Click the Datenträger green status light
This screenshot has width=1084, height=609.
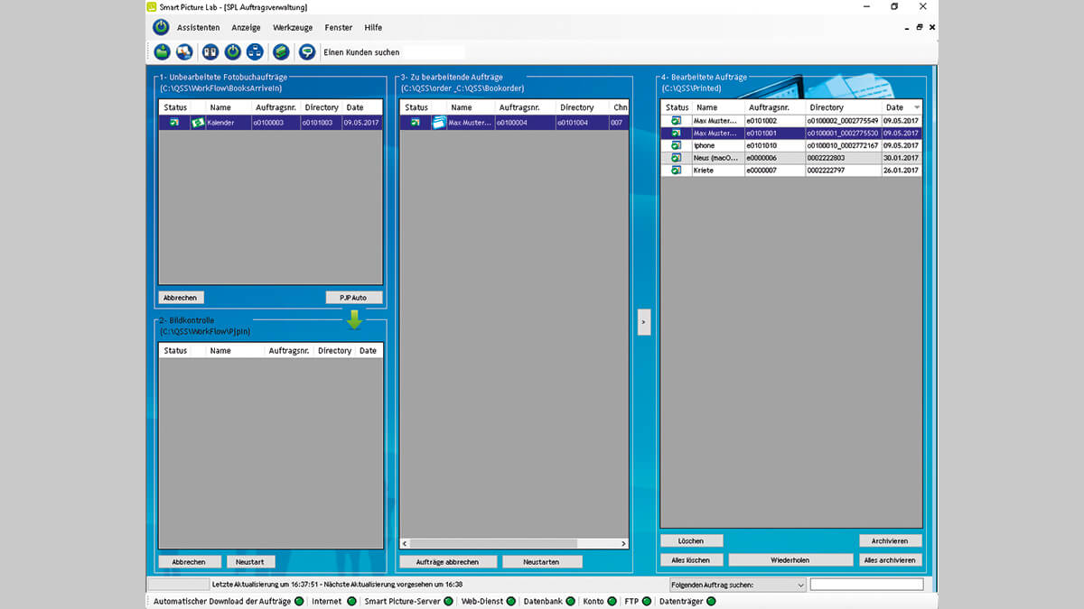click(x=711, y=601)
